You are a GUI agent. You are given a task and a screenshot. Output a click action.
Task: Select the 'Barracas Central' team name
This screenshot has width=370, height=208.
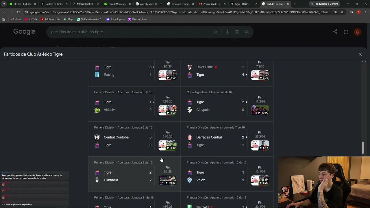209,137
